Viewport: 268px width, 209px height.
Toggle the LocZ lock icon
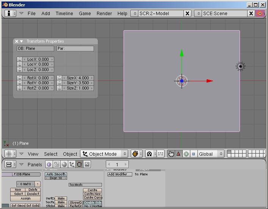[19, 70]
